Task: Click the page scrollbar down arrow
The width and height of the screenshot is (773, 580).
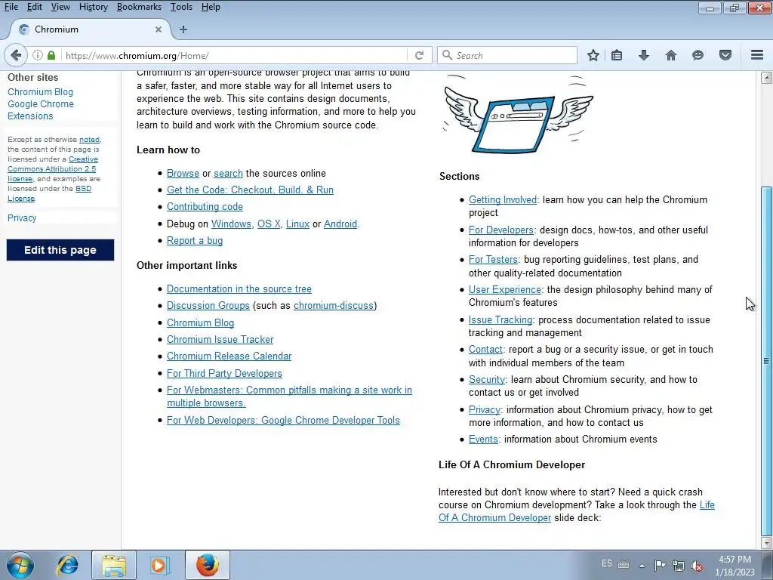Action: tap(766, 543)
